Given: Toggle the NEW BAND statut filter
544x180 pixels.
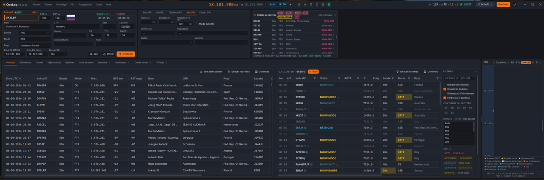Looking at the screenshot, I should click(x=450, y=158).
